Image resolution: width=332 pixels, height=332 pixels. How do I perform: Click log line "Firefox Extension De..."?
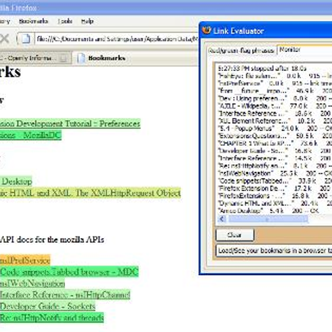pos(275,188)
